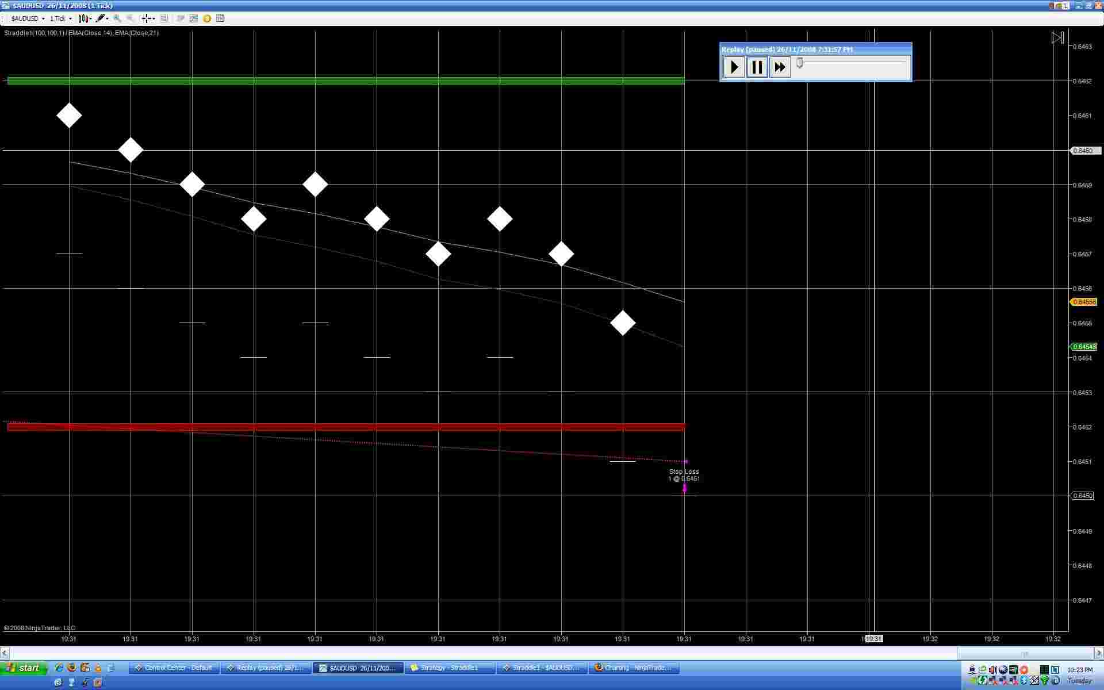Click the horizontal scrollbar right arrow

(1098, 653)
